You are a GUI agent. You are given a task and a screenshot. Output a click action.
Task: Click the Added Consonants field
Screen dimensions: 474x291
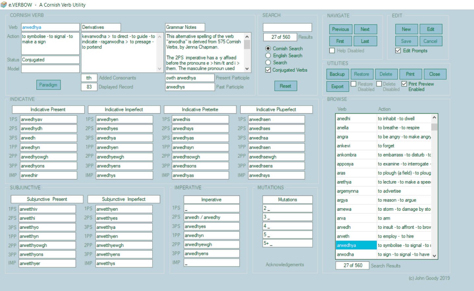click(x=89, y=78)
